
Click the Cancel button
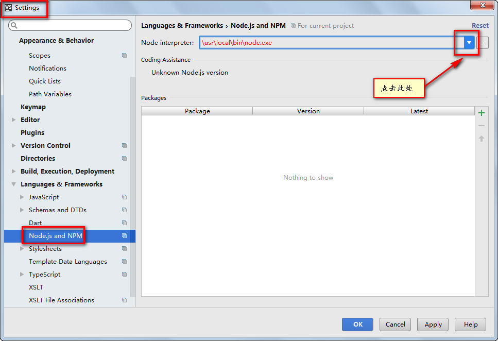click(x=395, y=325)
